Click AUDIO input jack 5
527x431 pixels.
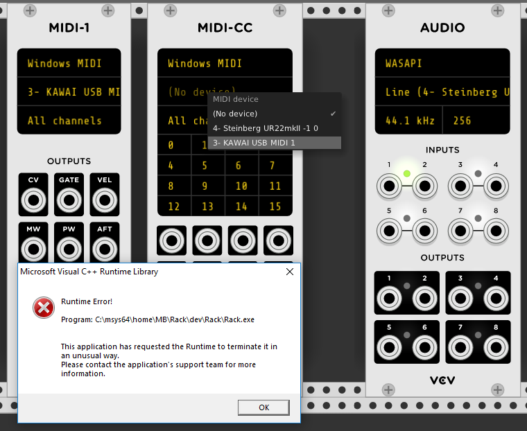(389, 231)
